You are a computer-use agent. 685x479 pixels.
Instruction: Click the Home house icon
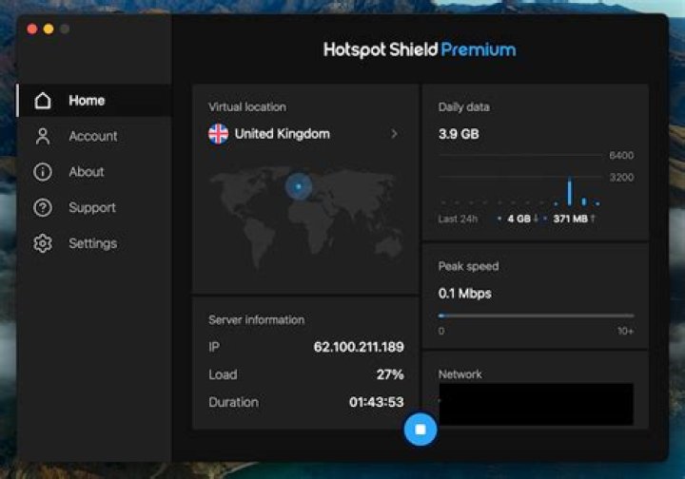tap(42, 101)
